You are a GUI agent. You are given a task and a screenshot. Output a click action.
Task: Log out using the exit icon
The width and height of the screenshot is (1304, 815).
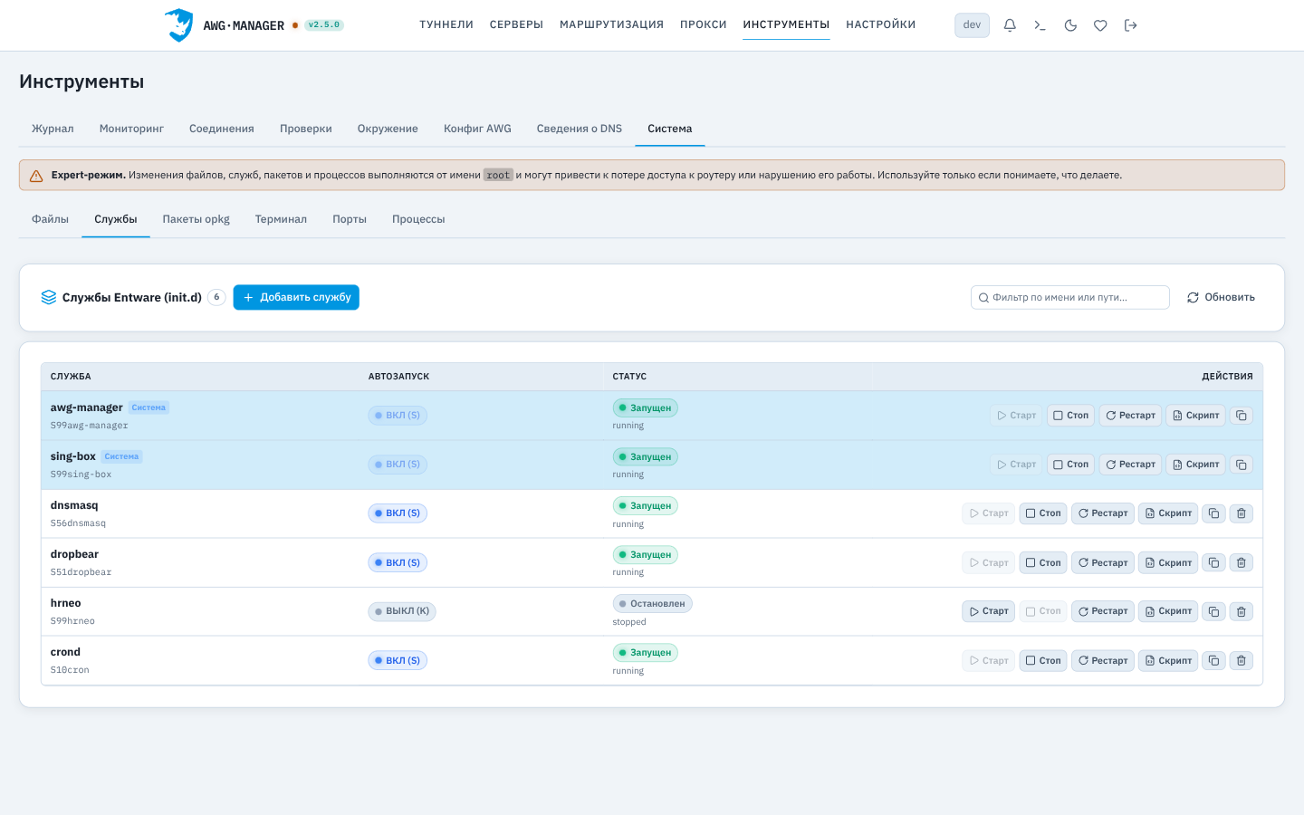tap(1130, 25)
